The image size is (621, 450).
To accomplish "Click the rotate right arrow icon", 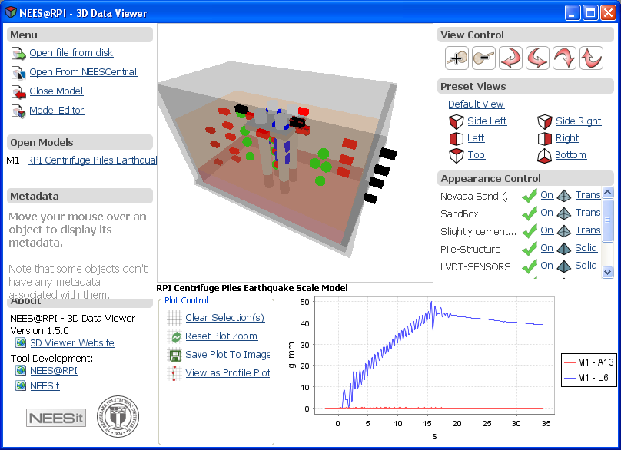I will (x=537, y=58).
